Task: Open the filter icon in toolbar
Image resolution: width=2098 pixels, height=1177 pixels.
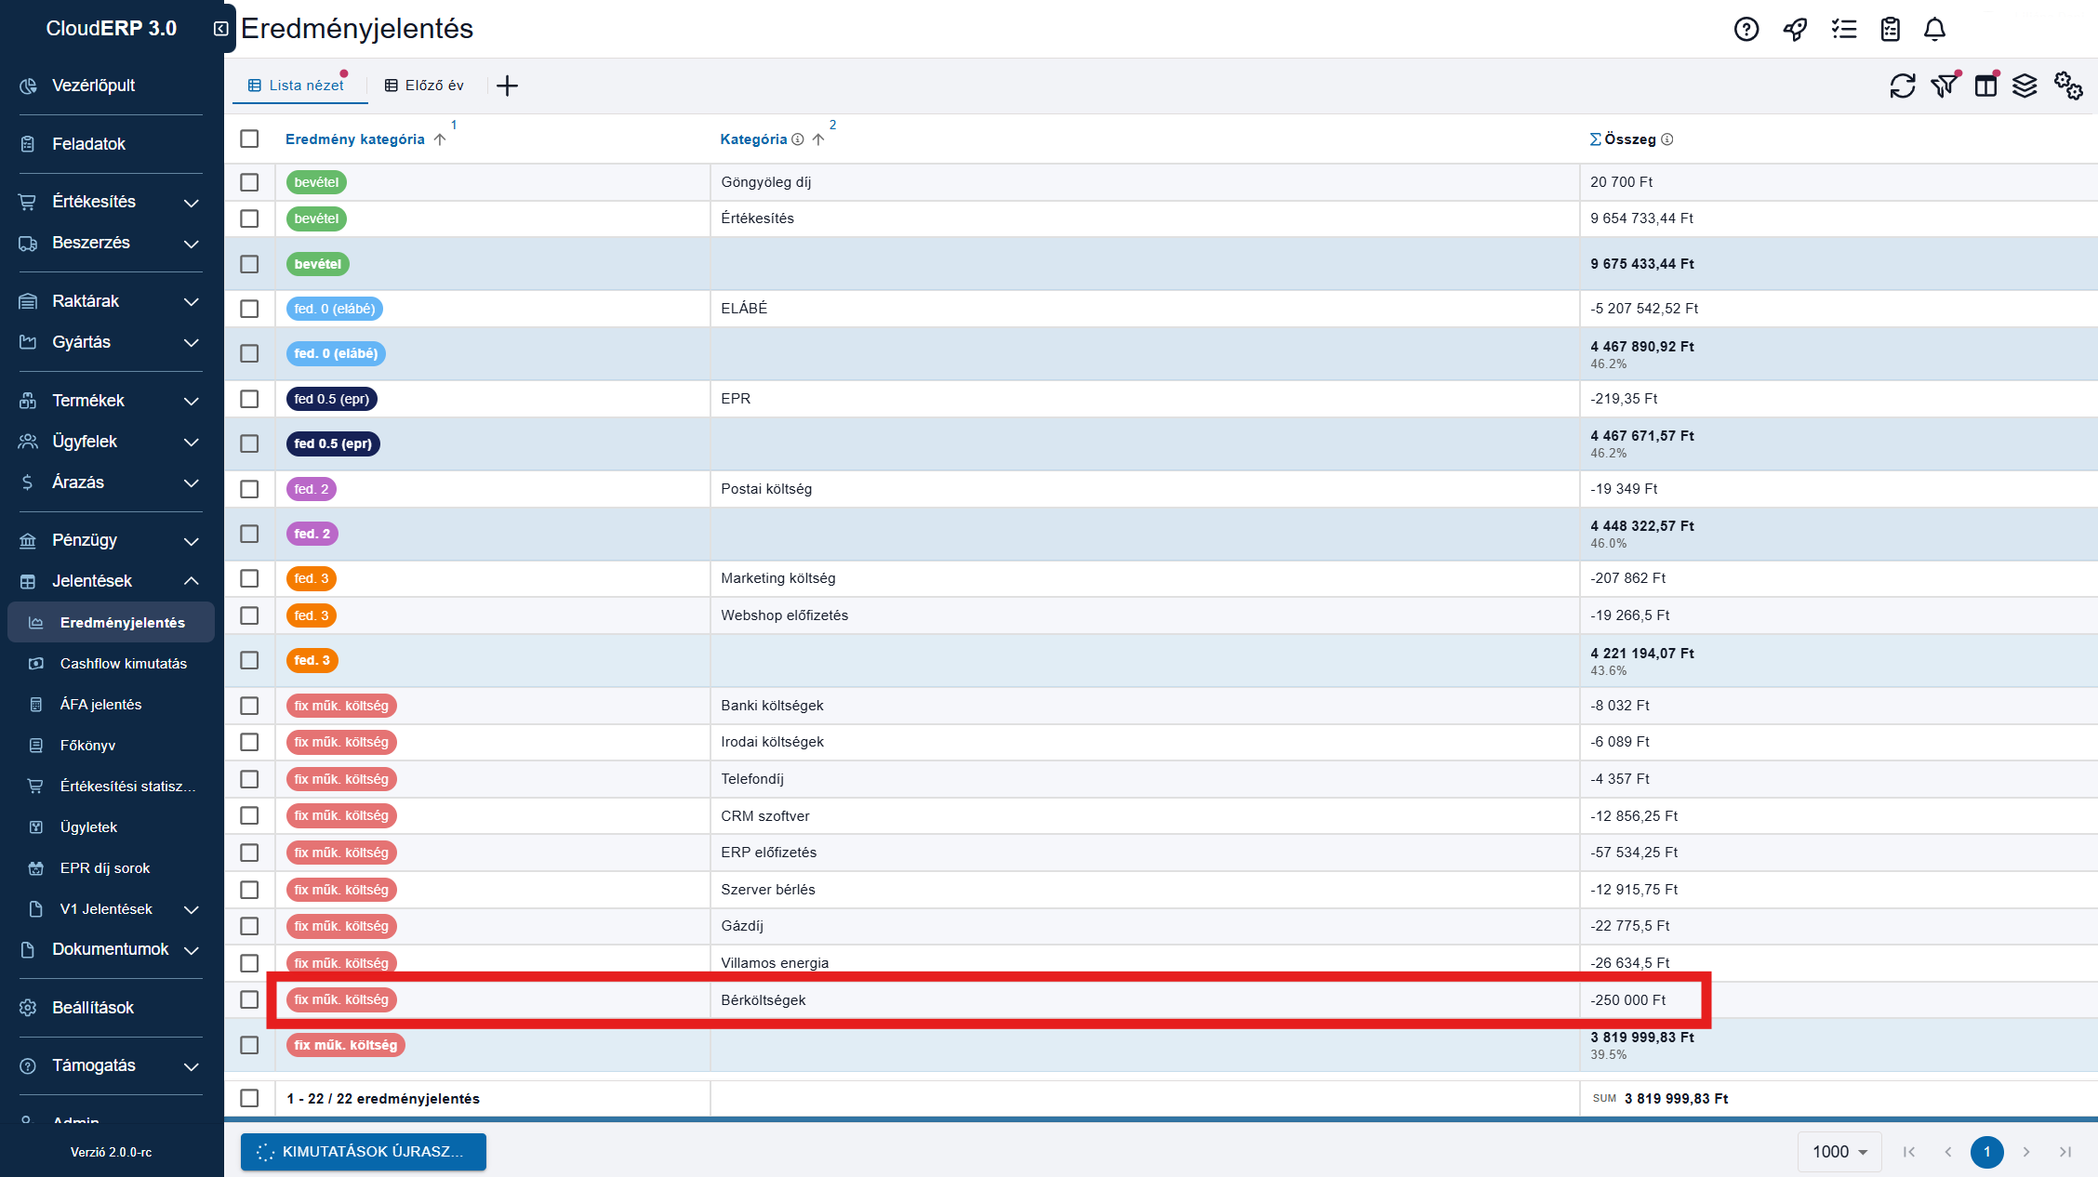Action: pyautogui.click(x=1944, y=86)
